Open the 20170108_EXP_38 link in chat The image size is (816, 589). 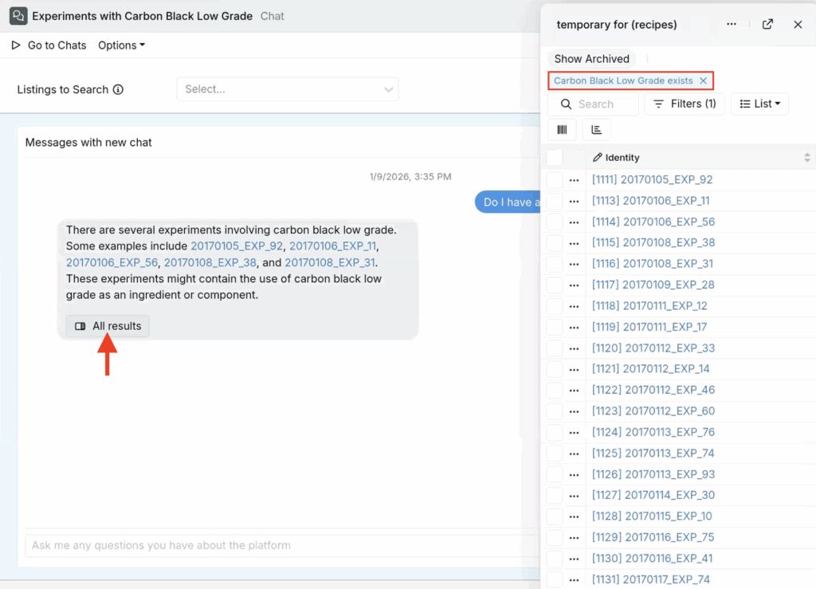point(210,263)
